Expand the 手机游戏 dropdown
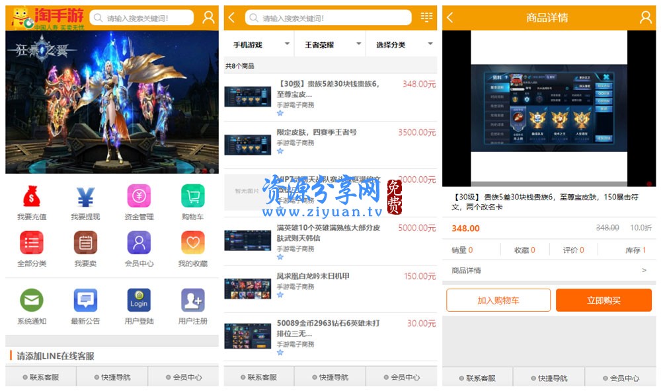Screen dimensions: 661x391 pyautogui.click(x=258, y=45)
